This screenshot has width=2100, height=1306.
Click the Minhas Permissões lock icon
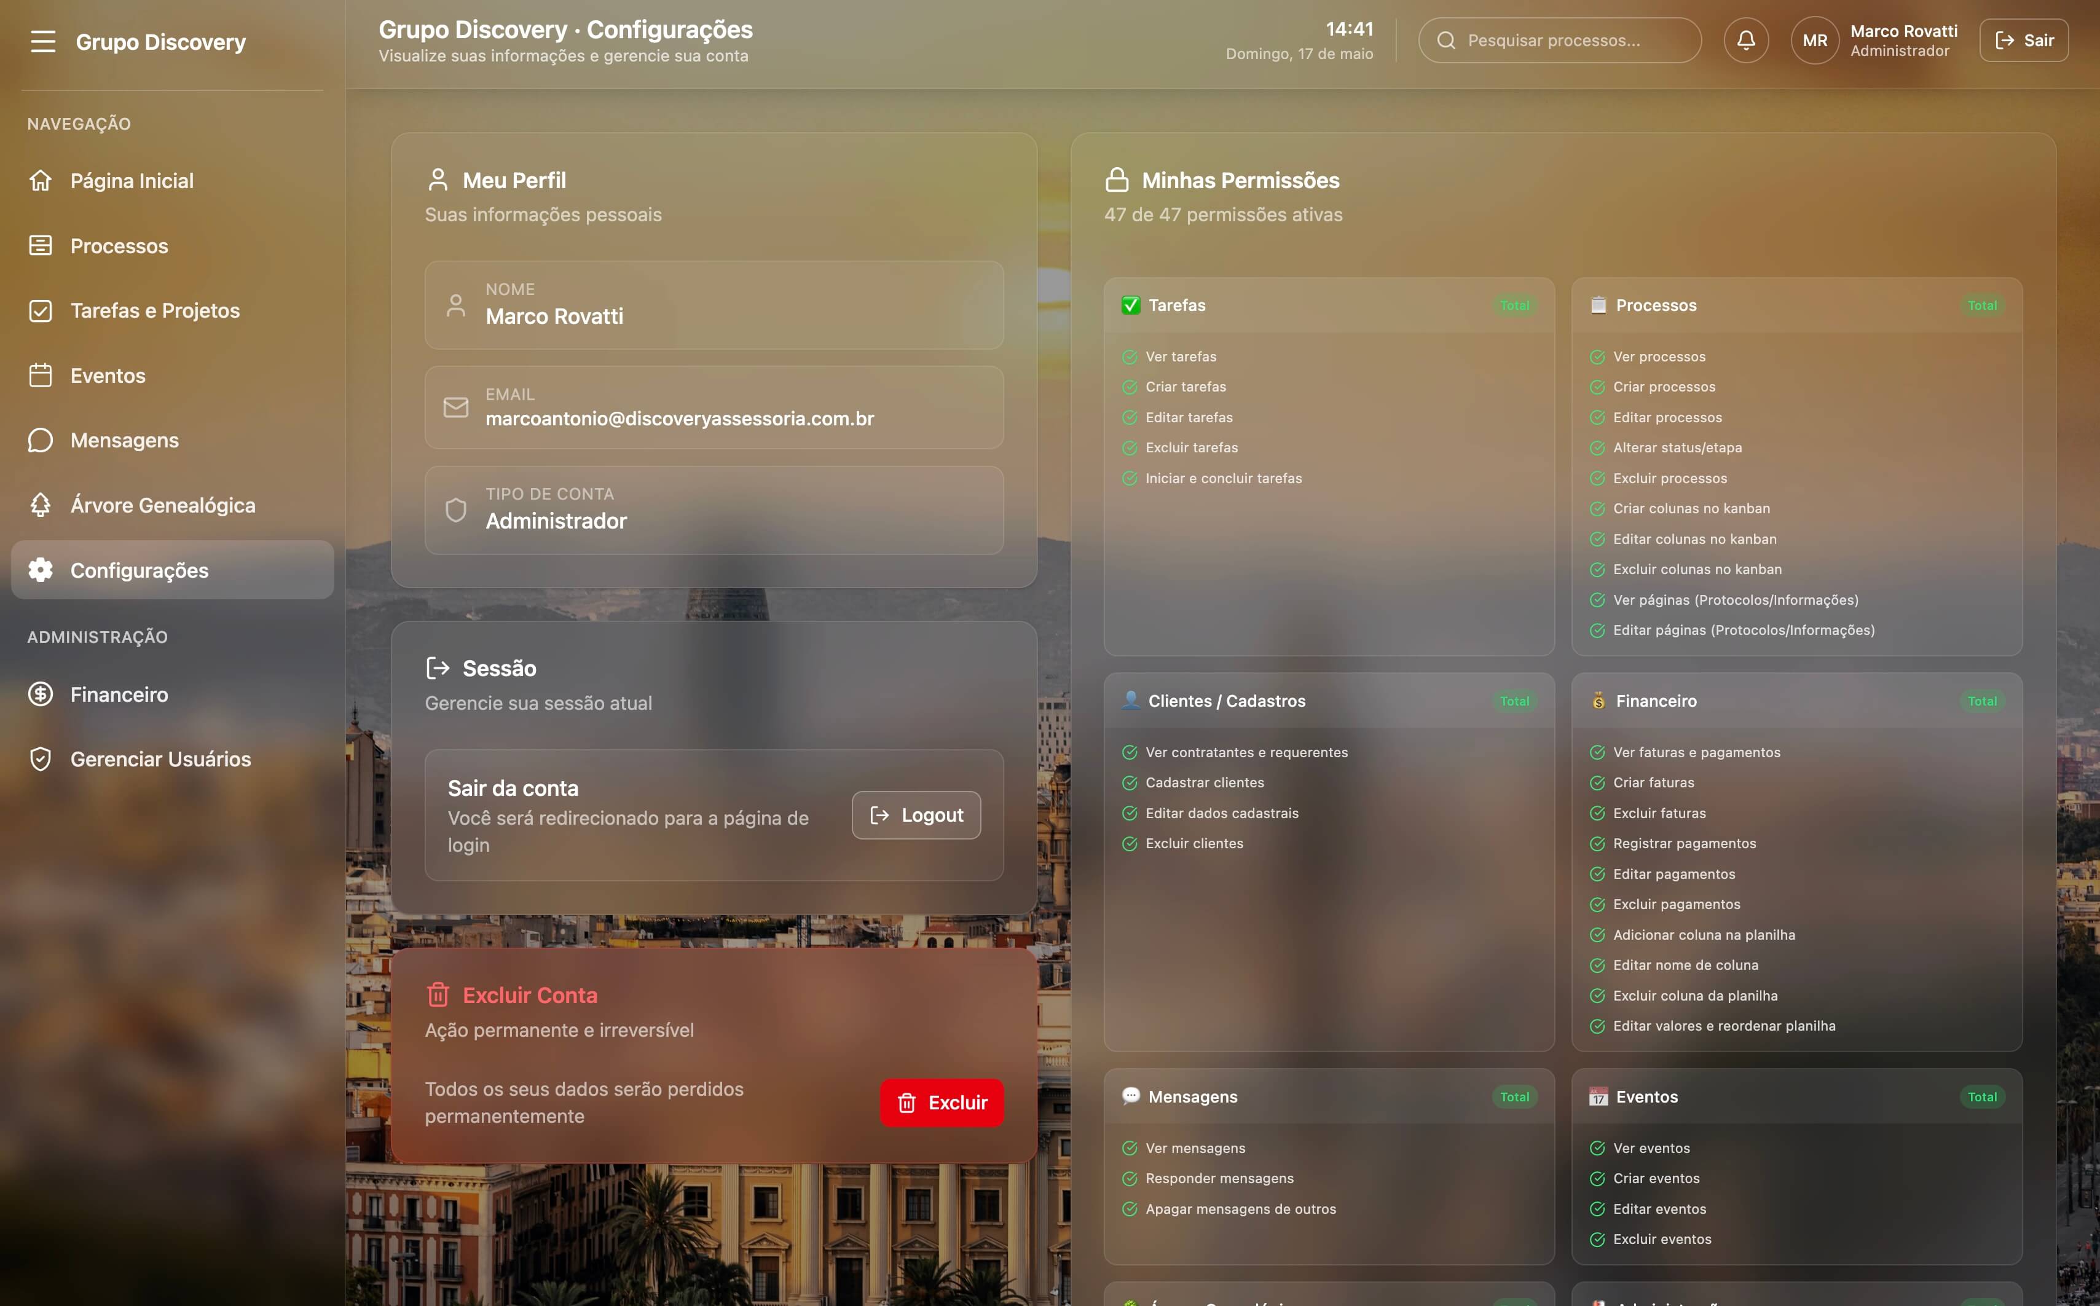tap(1117, 179)
